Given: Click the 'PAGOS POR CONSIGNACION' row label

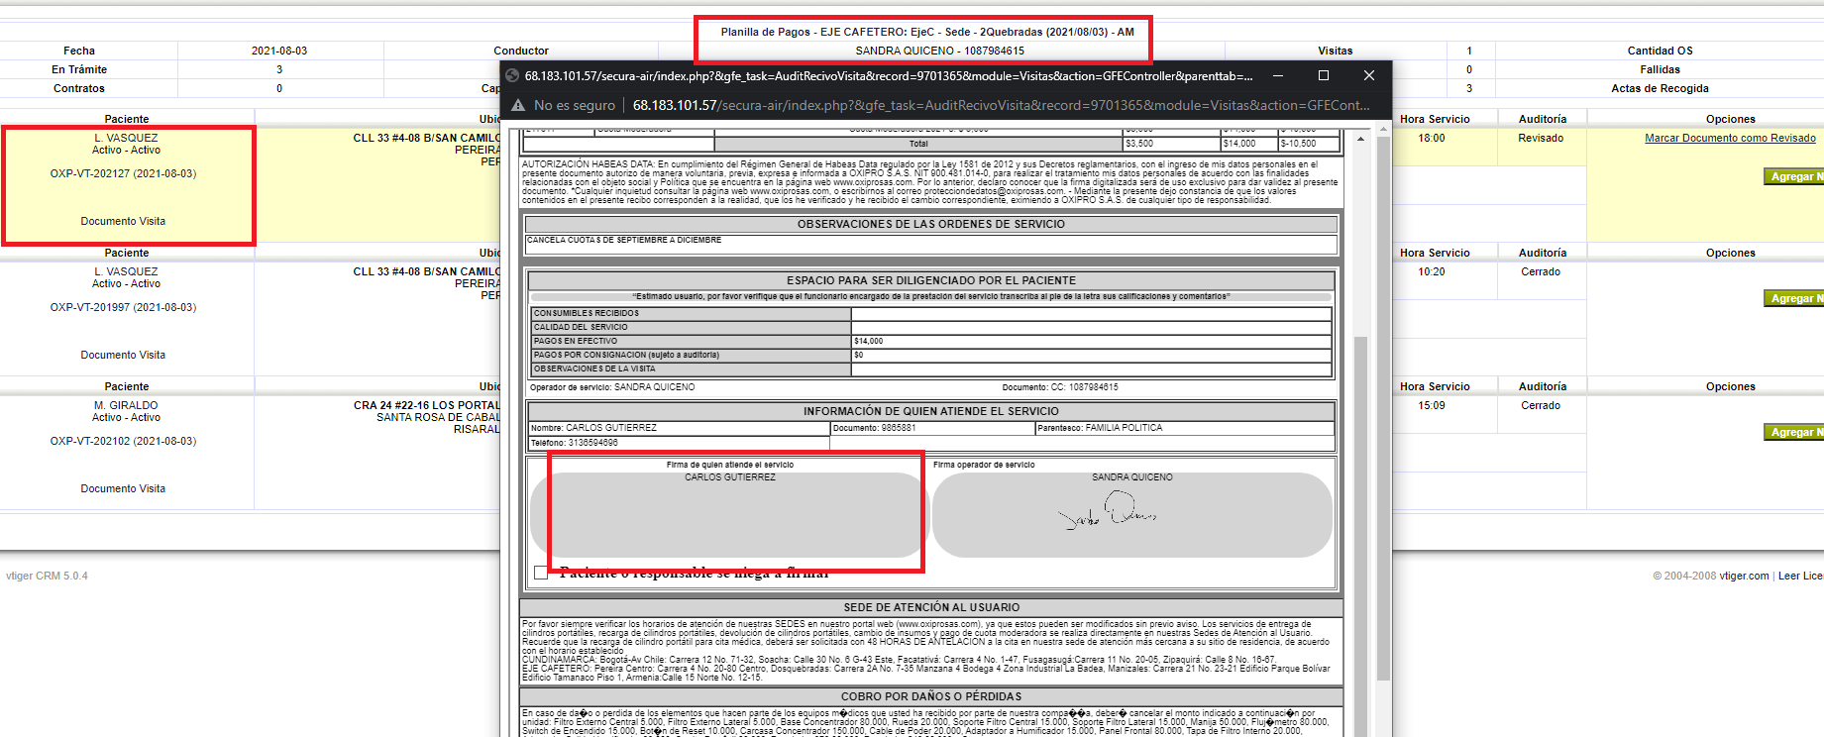Looking at the screenshot, I should tap(626, 355).
